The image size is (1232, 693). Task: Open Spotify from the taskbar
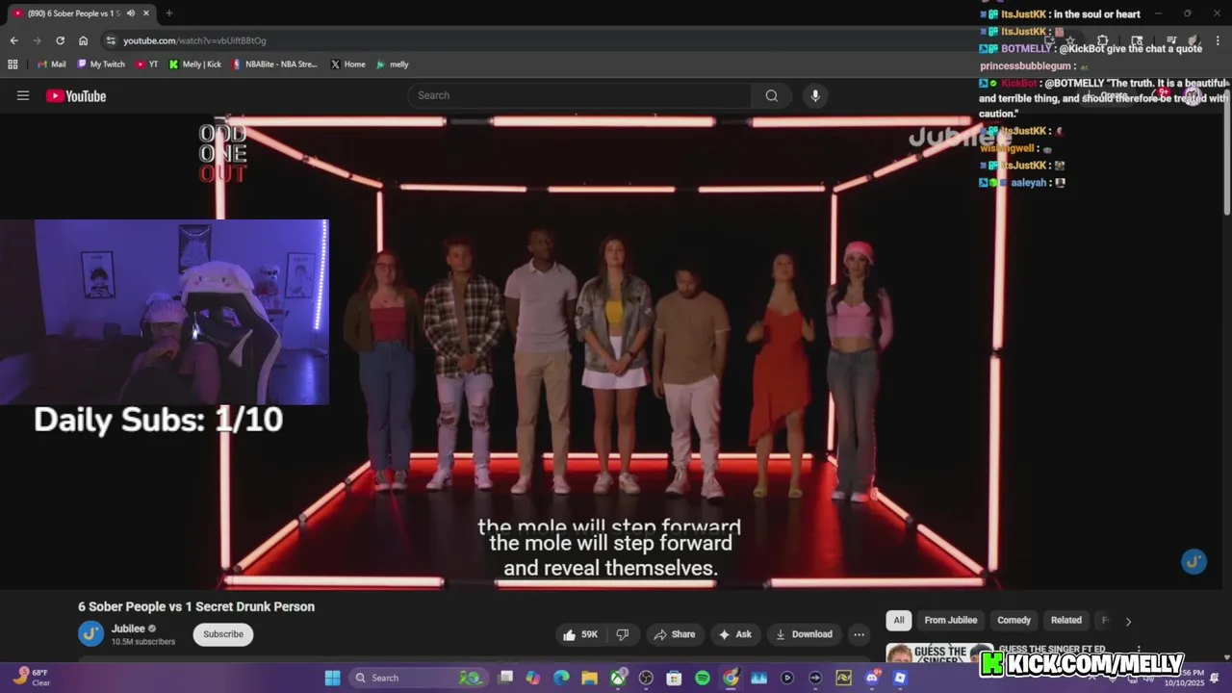[703, 678]
